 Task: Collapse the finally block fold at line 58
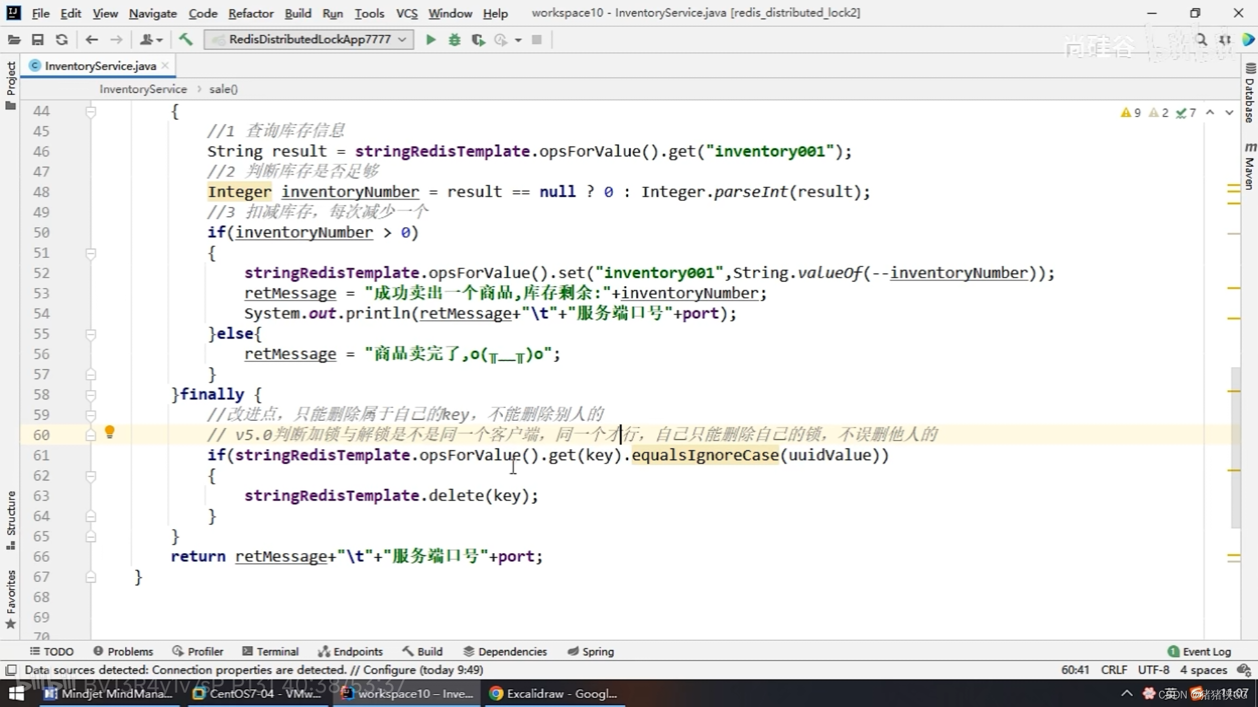(x=91, y=395)
